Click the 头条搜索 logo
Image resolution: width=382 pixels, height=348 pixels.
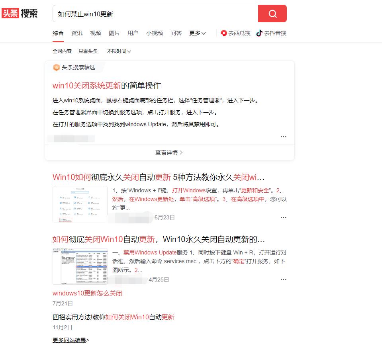(20, 13)
